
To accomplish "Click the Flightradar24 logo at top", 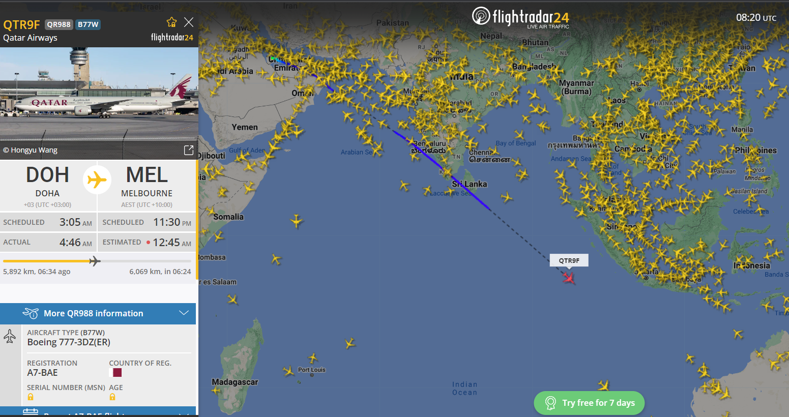I will [x=520, y=18].
